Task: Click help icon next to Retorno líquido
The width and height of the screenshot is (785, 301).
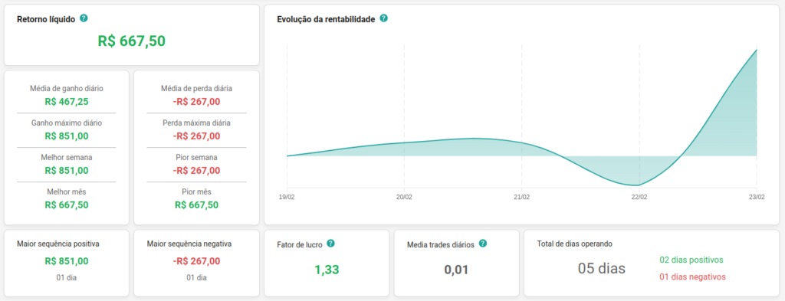Action: 84,18
